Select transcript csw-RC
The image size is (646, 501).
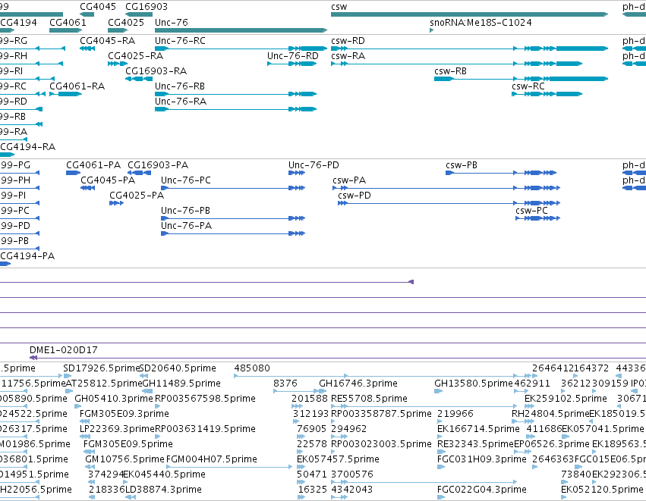point(547,94)
